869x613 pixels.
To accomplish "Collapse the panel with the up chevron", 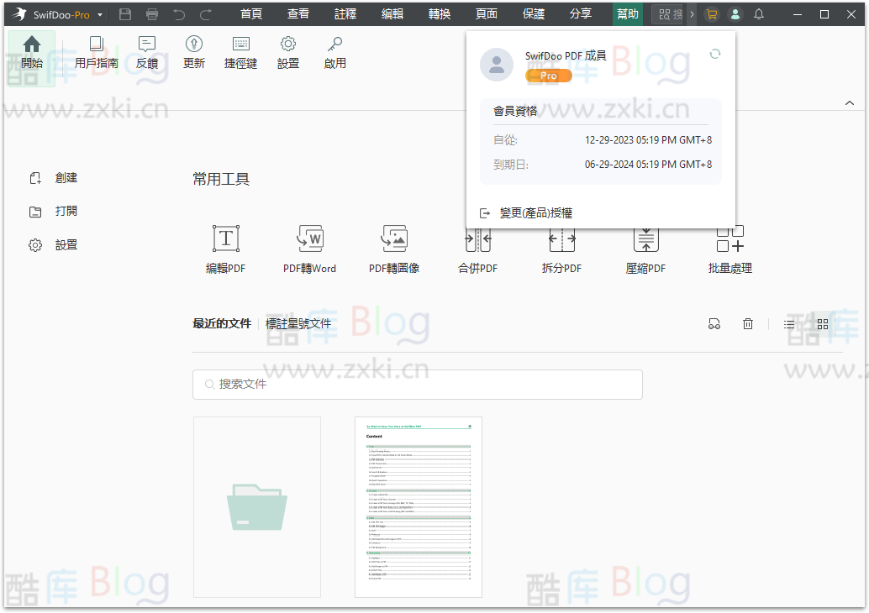I will pyautogui.click(x=849, y=102).
